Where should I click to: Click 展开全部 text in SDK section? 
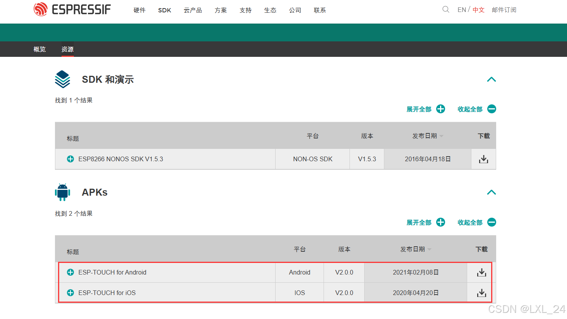coord(419,109)
